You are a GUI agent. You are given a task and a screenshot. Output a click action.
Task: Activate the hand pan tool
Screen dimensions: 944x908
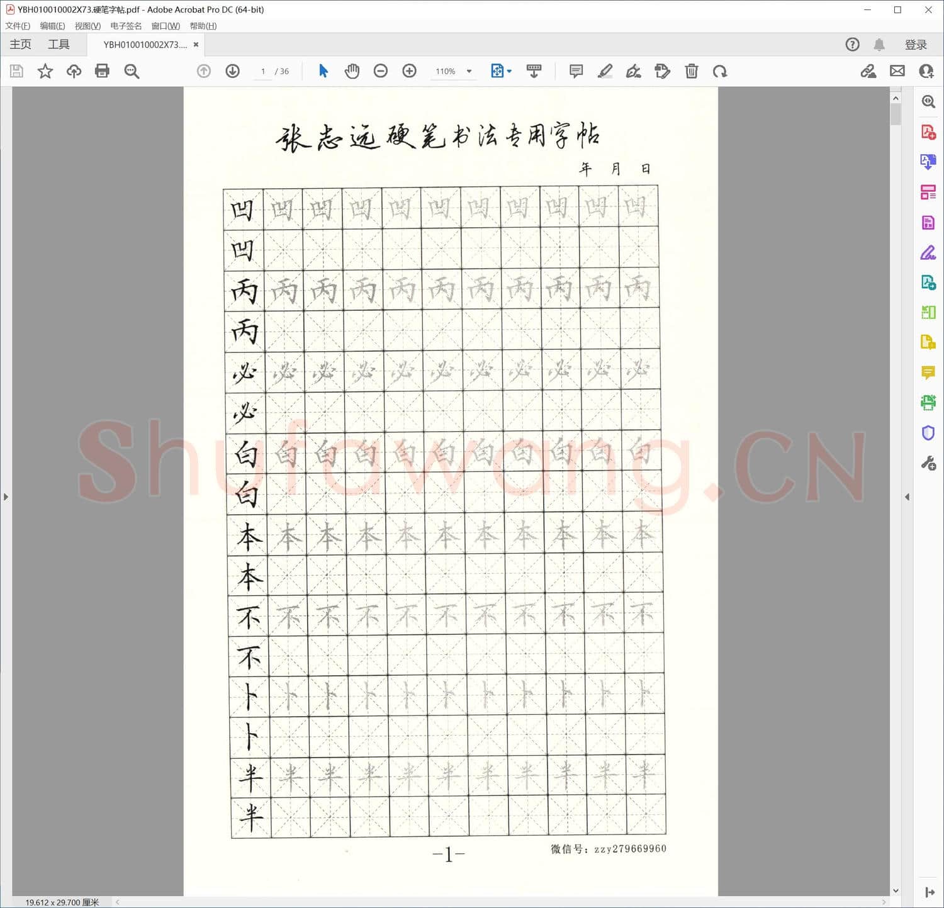click(x=352, y=71)
